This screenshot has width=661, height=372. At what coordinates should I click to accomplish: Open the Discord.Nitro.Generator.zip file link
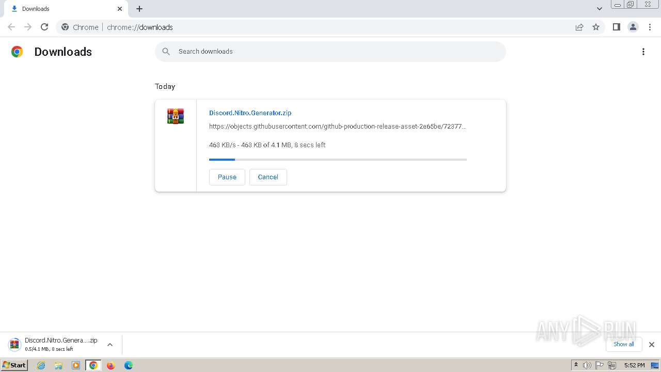(x=250, y=113)
